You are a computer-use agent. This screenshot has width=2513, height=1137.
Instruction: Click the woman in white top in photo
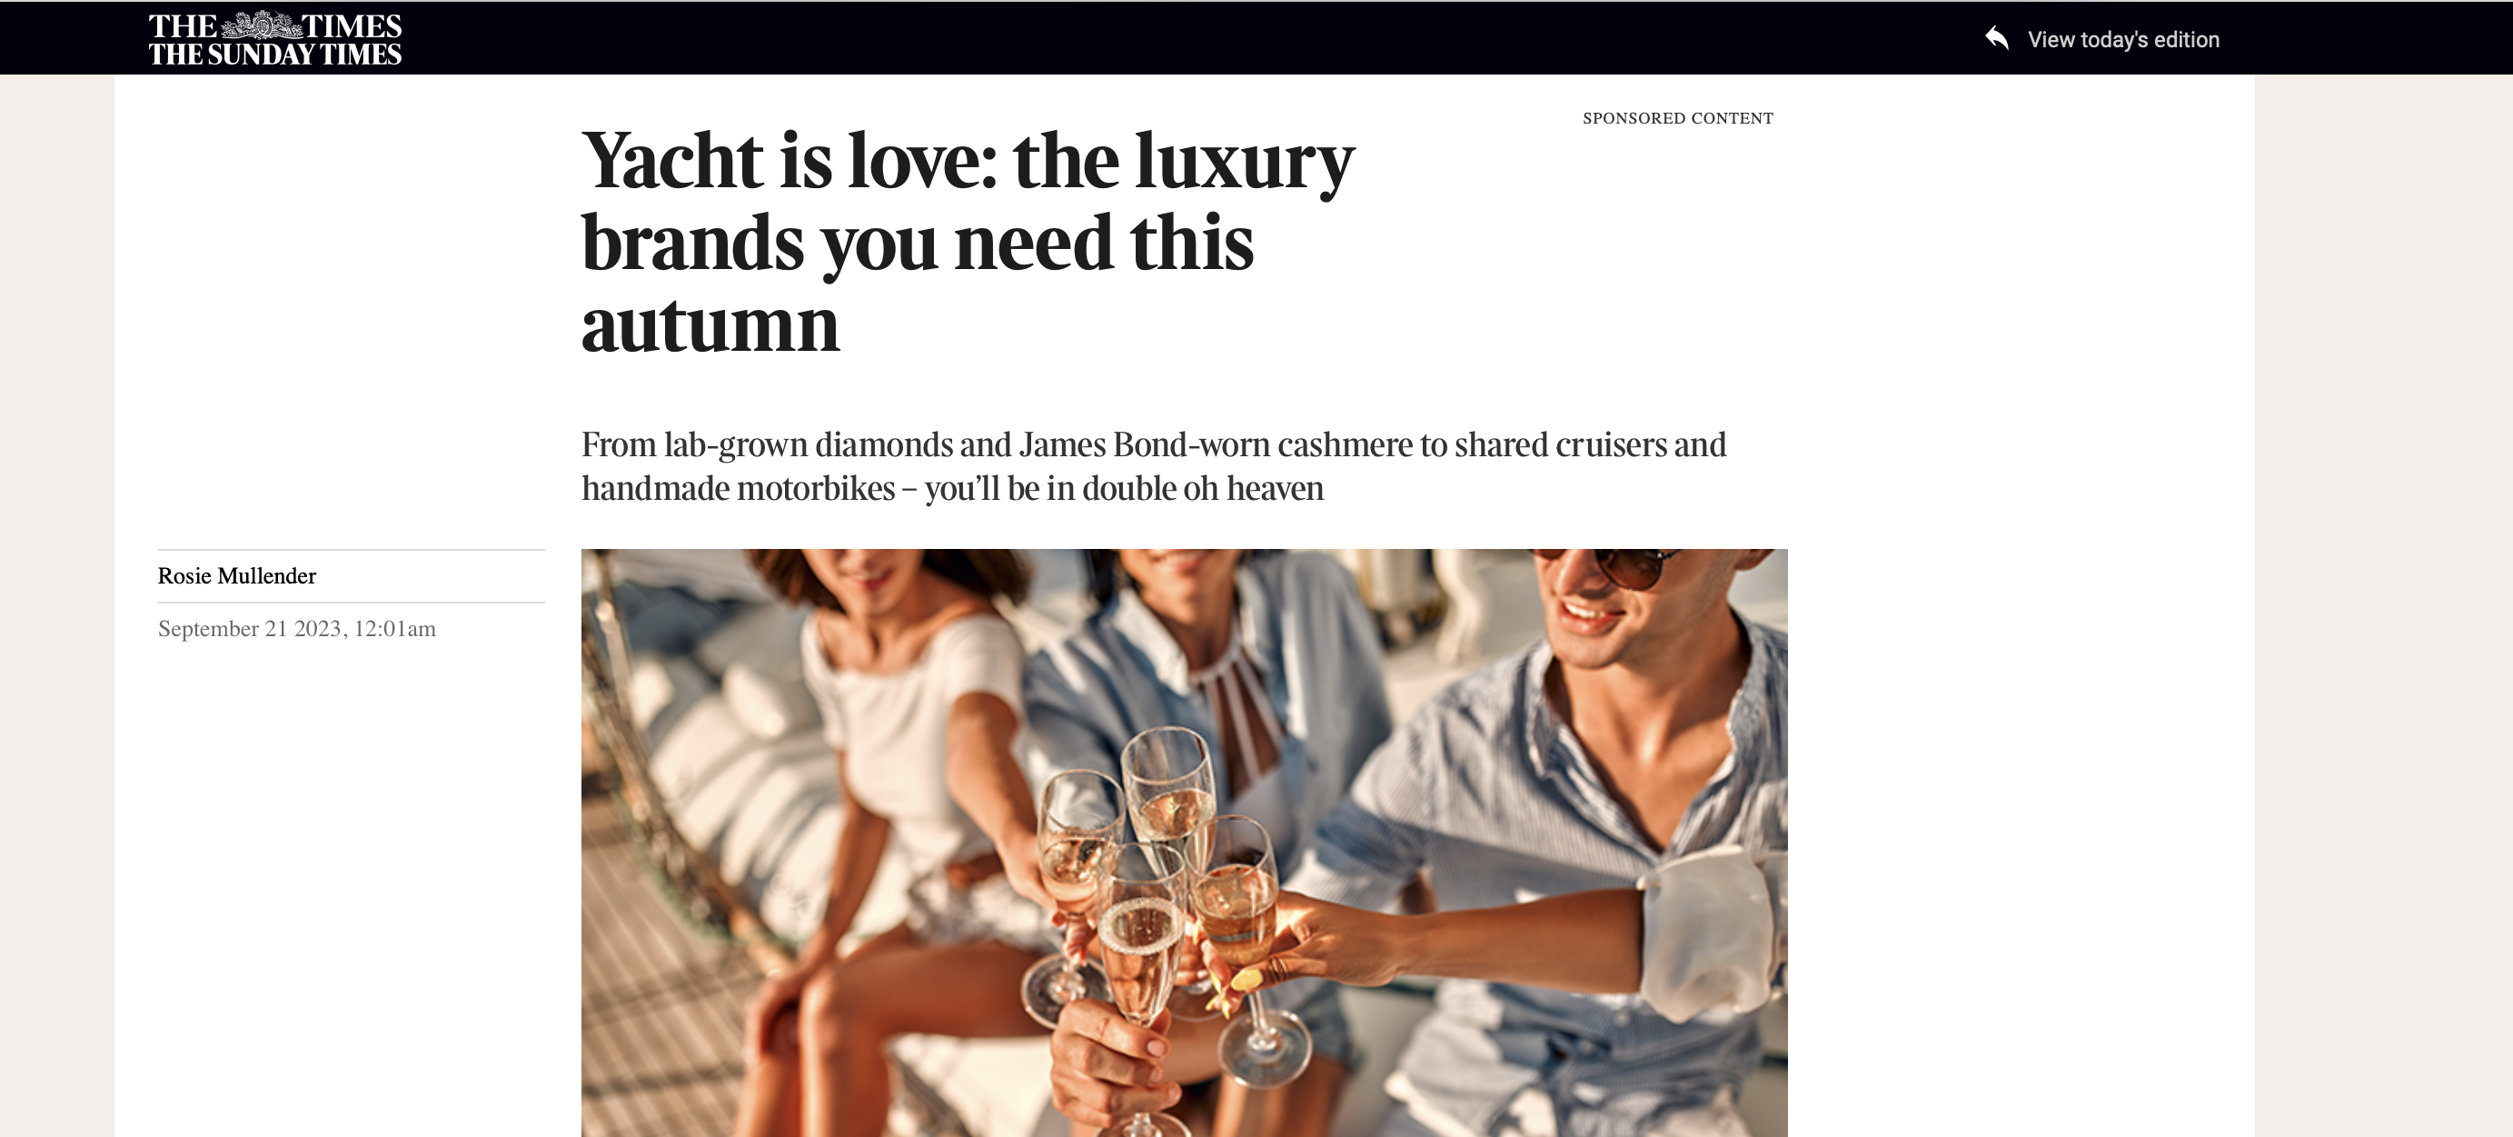pyautogui.click(x=878, y=781)
